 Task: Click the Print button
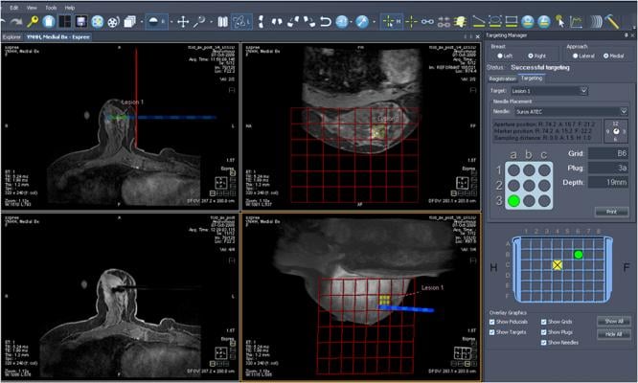pos(612,211)
